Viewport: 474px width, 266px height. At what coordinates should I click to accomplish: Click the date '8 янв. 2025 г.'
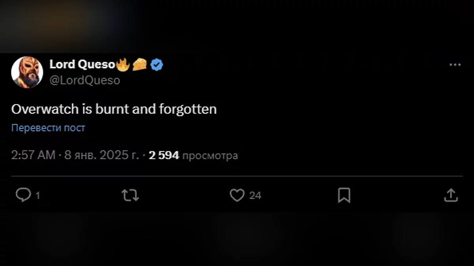(102, 155)
